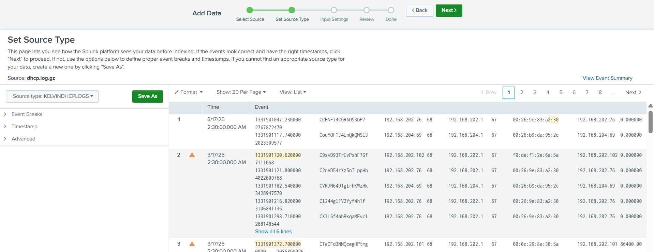Click the warning triangle icon on event 2
Image resolution: width=654 pixels, height=252 pixels.
point(192,155)
